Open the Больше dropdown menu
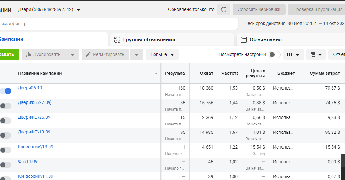345x180 pixels. point(162,55)
